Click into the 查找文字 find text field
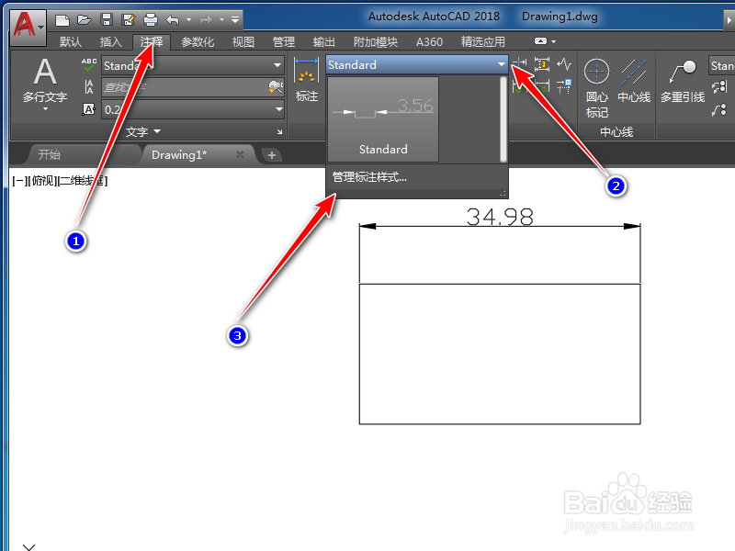The image size is (735, 551). tap(185, 87)
